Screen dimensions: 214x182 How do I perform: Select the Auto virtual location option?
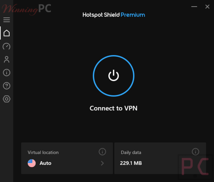45,163
